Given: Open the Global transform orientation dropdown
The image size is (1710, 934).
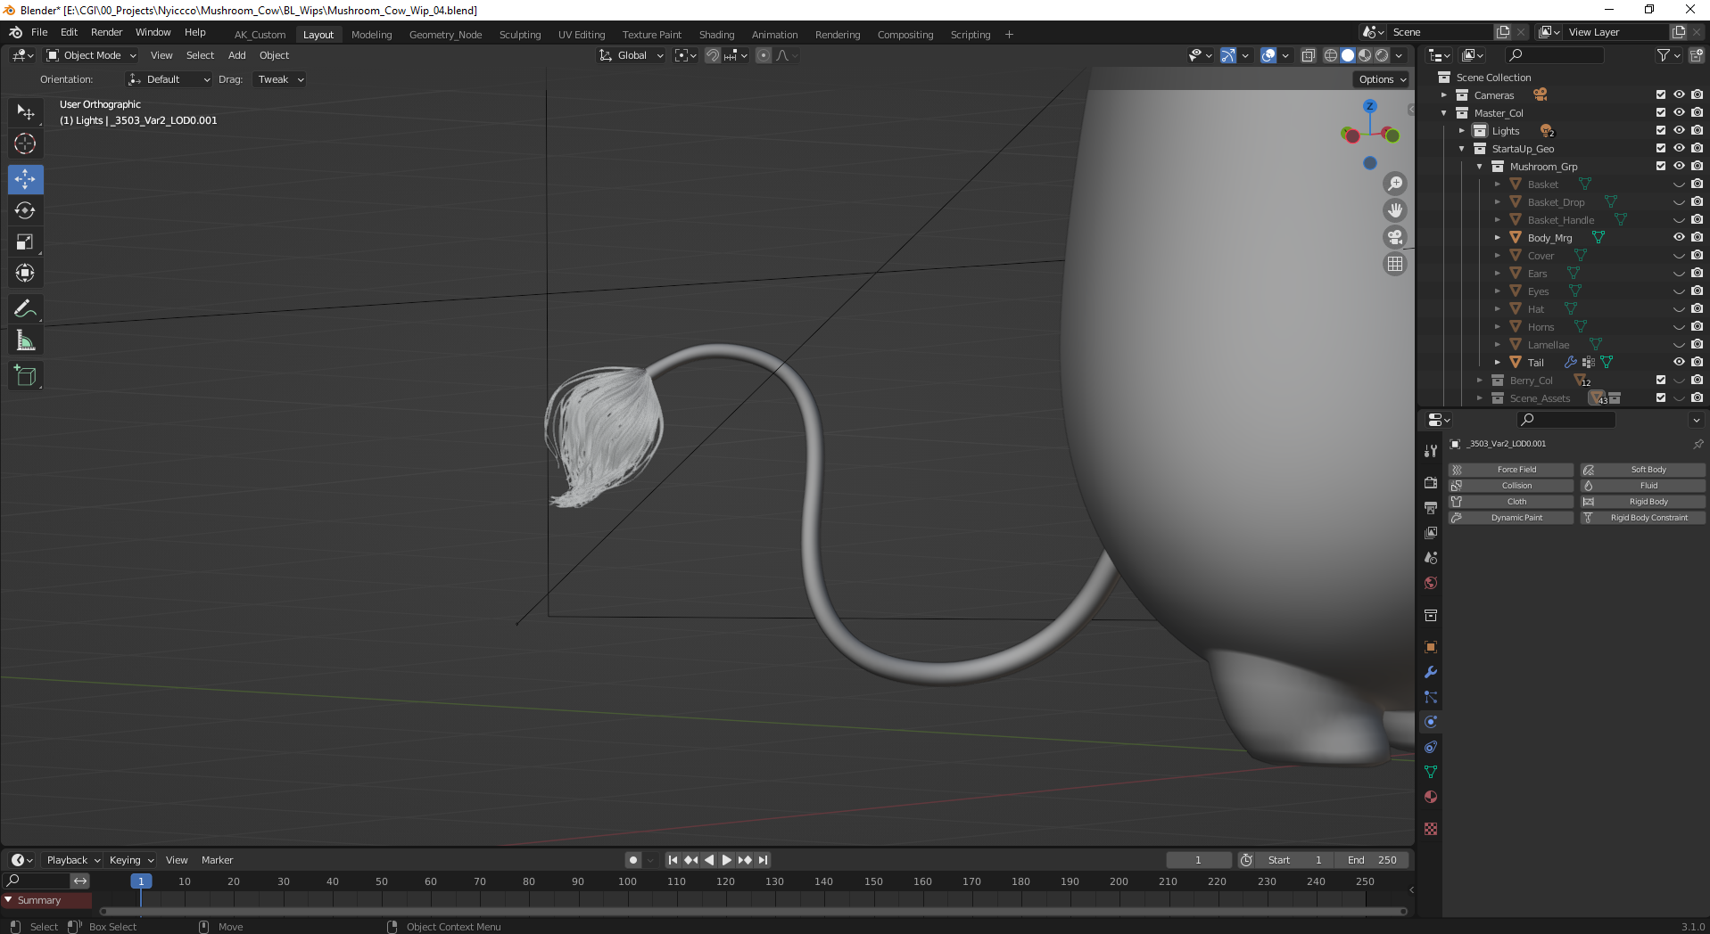Looking at the screenshot, I should tap(632, 55).
